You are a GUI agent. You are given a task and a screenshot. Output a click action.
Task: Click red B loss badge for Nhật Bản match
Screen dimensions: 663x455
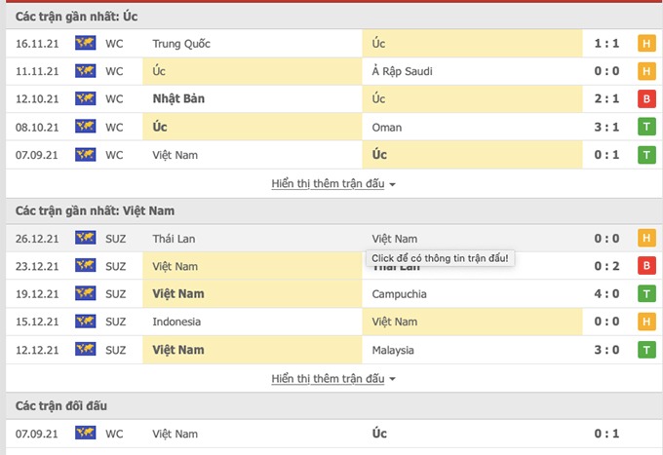[x=645, y=99]
